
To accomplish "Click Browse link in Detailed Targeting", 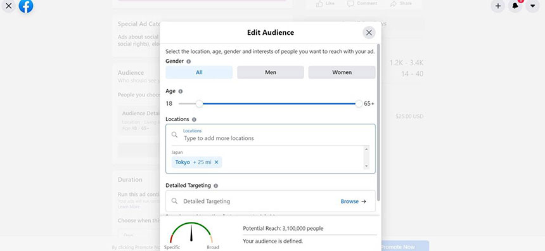I will [353, 202].
